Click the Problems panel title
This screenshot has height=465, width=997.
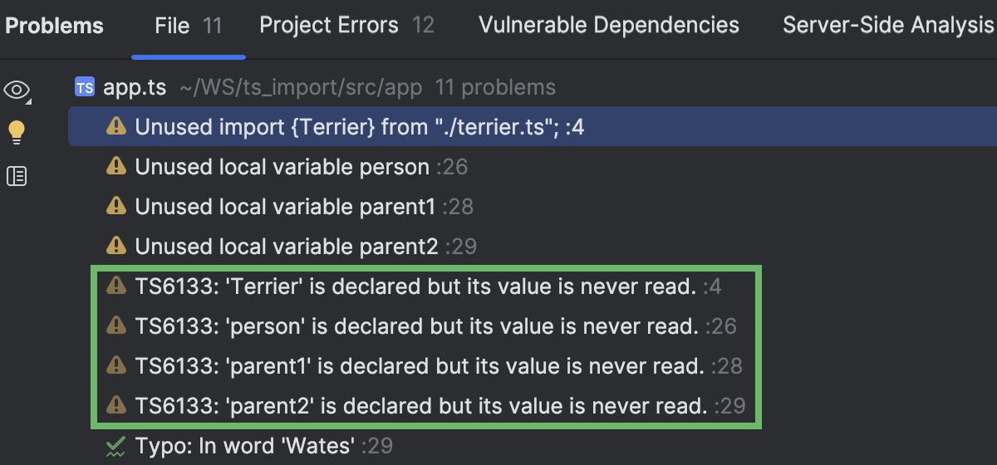[x=55, y=26]
